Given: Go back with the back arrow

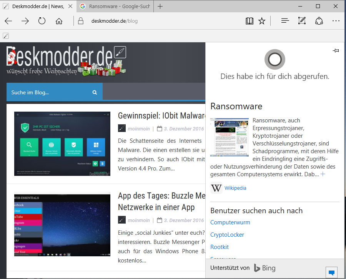Looking at the screenshot, I should click(x=8, y=21).
